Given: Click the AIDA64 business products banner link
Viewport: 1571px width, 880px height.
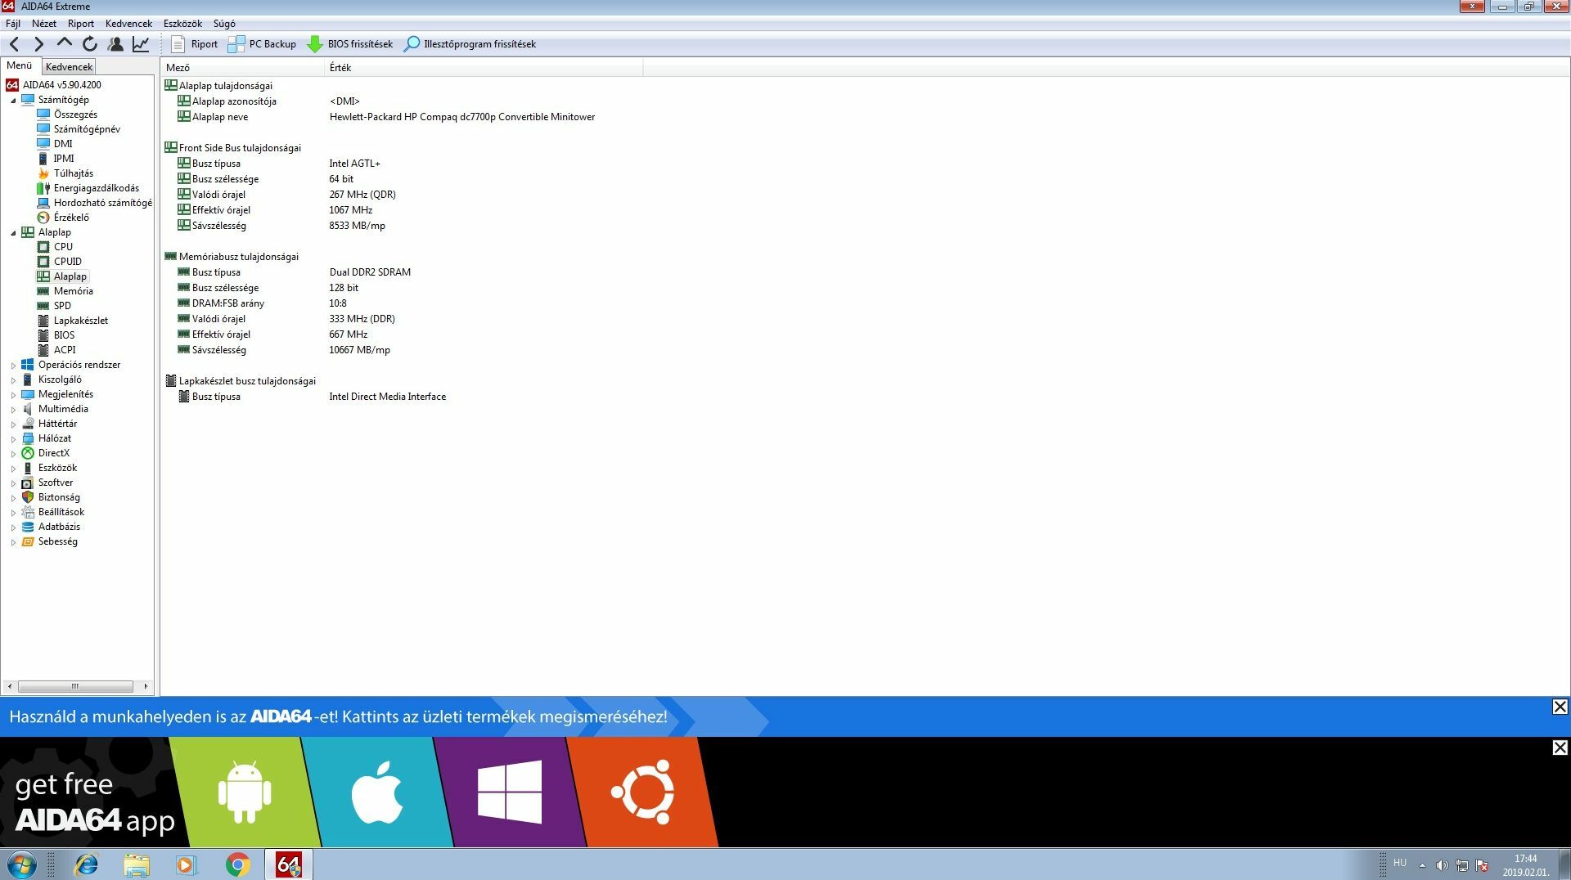Looking at the screenshot, I should tap(338, 717).
